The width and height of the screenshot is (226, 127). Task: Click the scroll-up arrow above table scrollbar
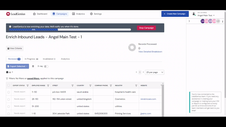163,83
